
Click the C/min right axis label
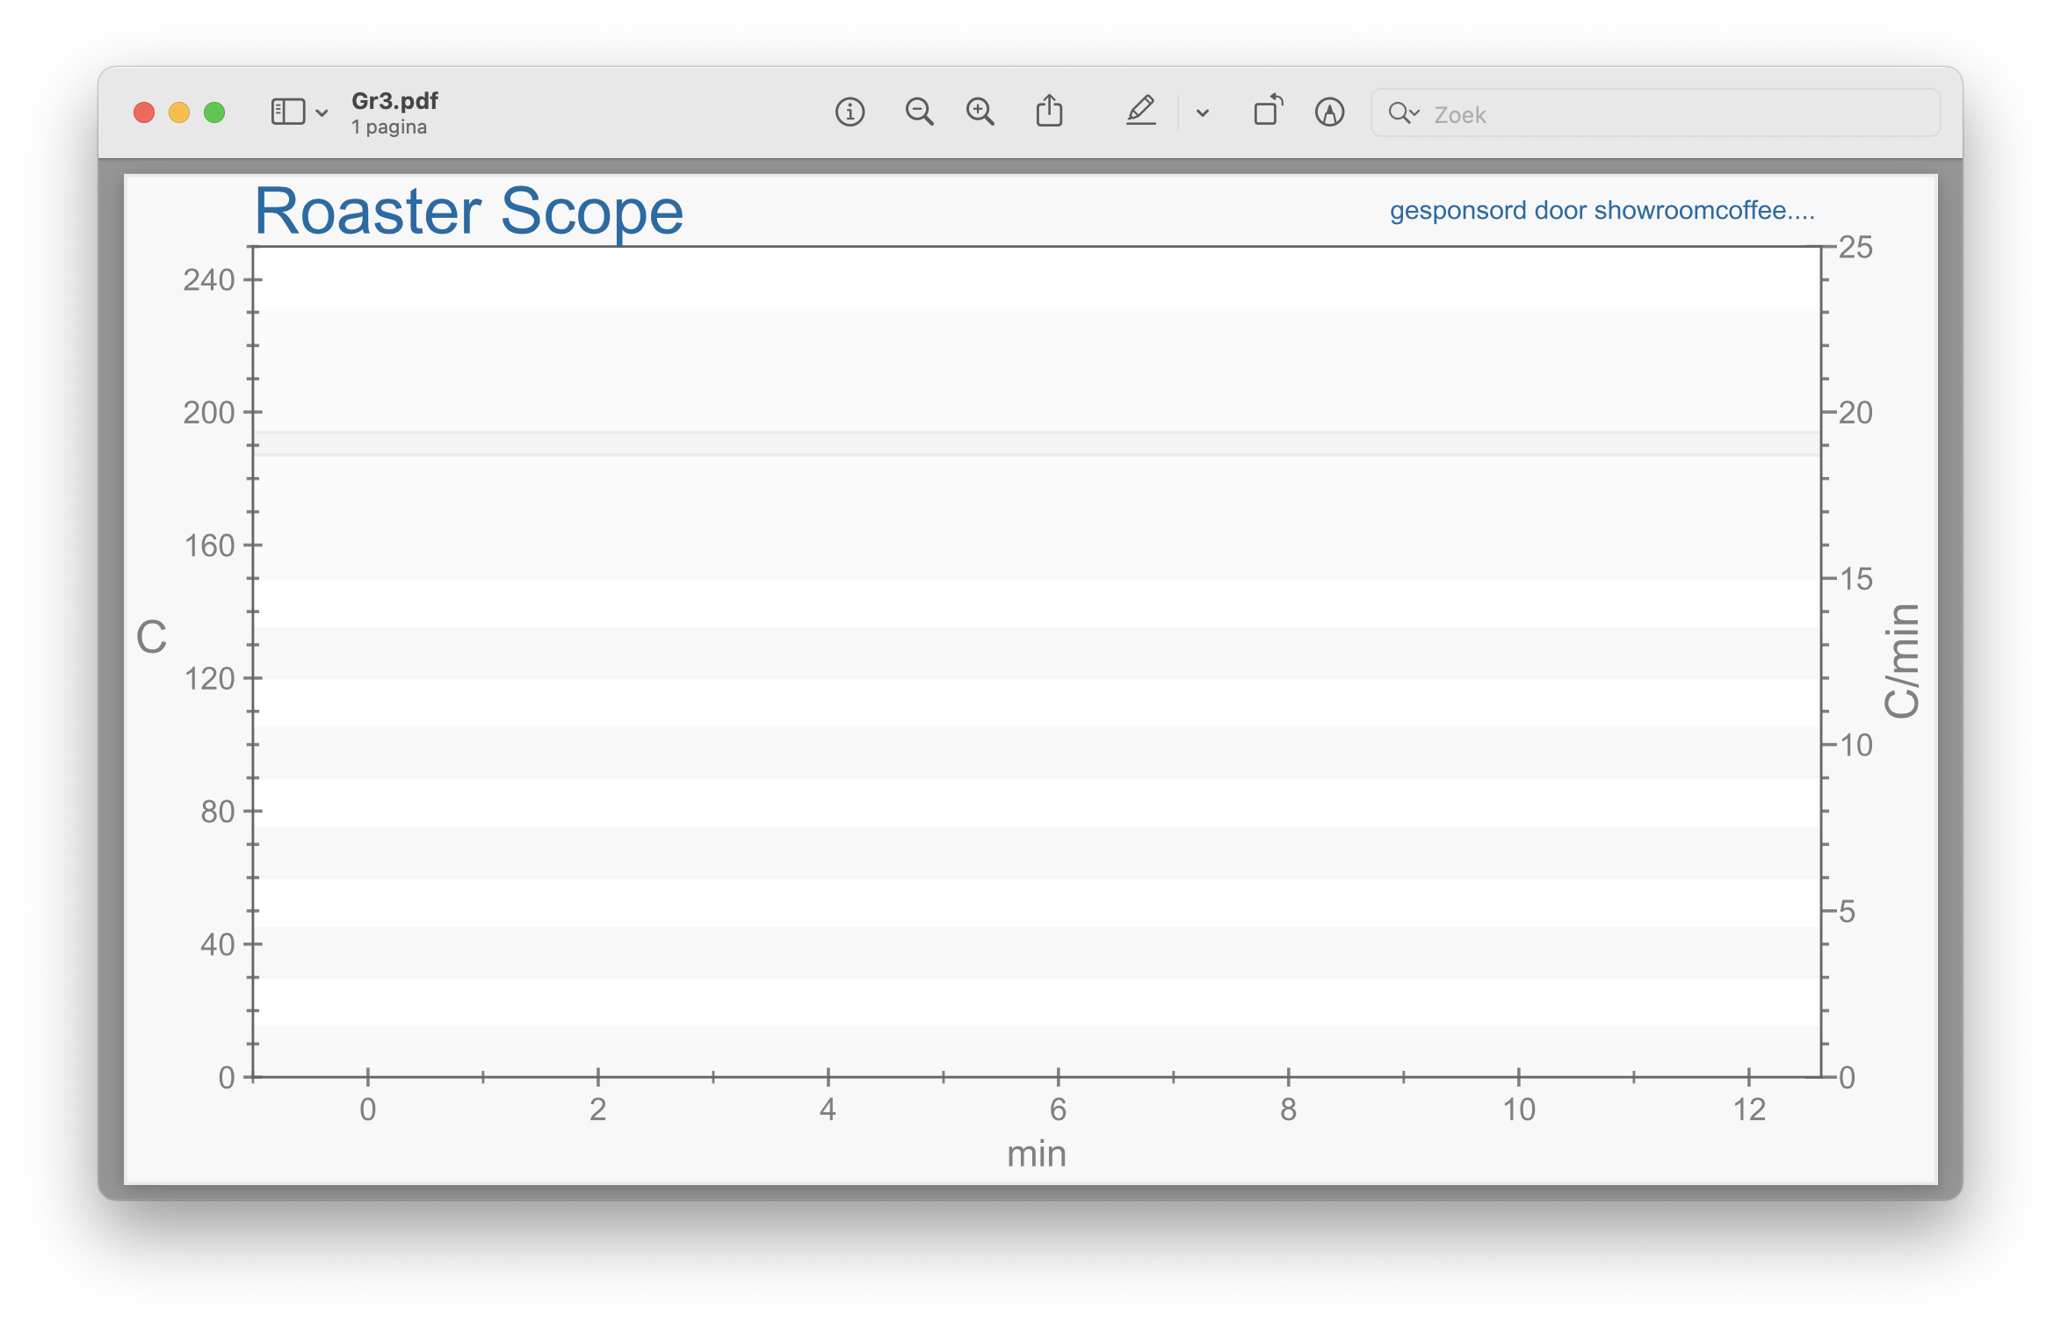pyautogui.click(x=1901, y=661)
